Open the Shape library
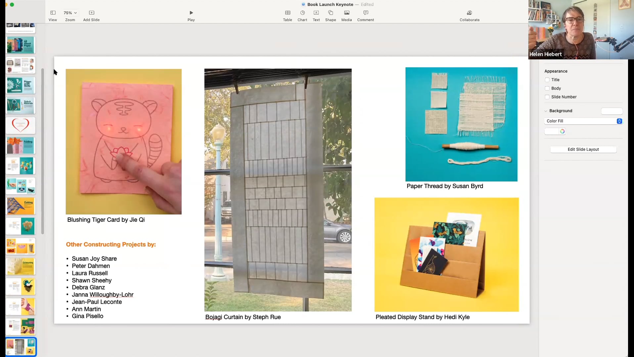 (x=331, y=13)
